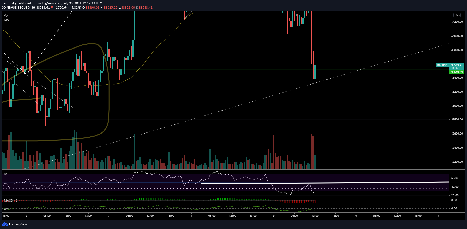Click RSI 40.00 scale value
Screen dimensions: 467x229
tap(455, 187)
